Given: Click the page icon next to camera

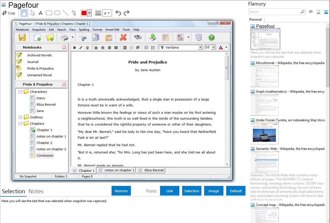Looking at the screenshot, I should click(318, 12).
